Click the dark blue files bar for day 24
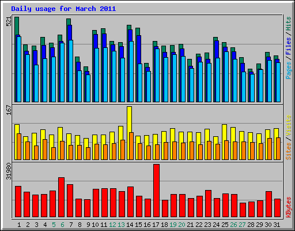 click(x=217, y=49)
